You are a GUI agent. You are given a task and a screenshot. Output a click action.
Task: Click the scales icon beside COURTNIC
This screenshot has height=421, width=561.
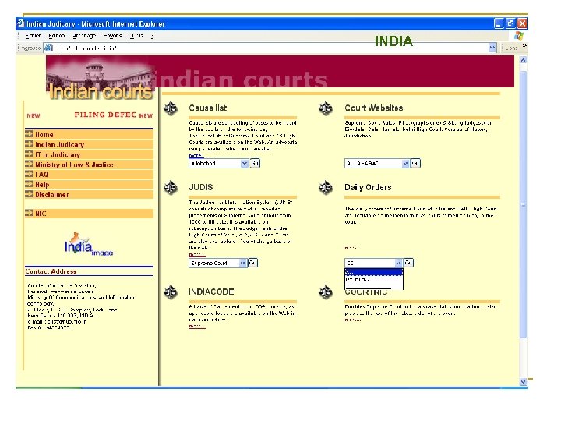(x=326, y=292)
